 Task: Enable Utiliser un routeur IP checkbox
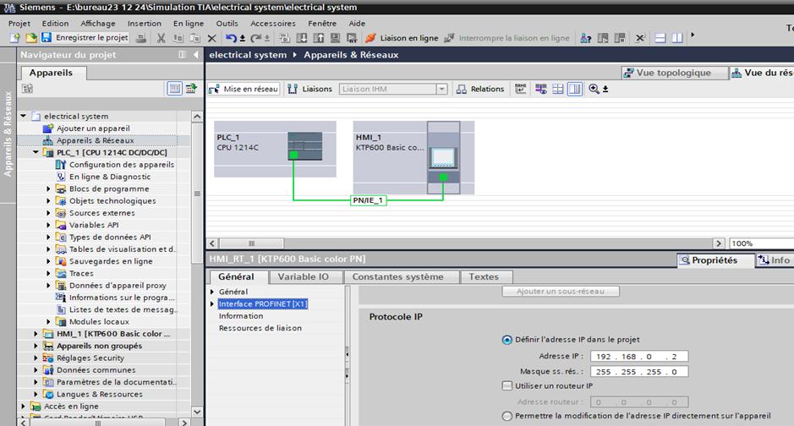(x=507, y=386)
